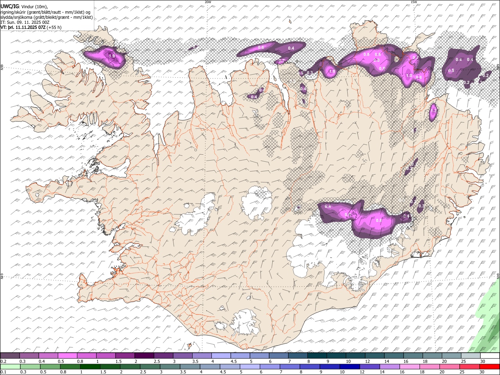Select the deep blue swatch right of lower 10
Screen dimensions: 500x375
point(350,366)
